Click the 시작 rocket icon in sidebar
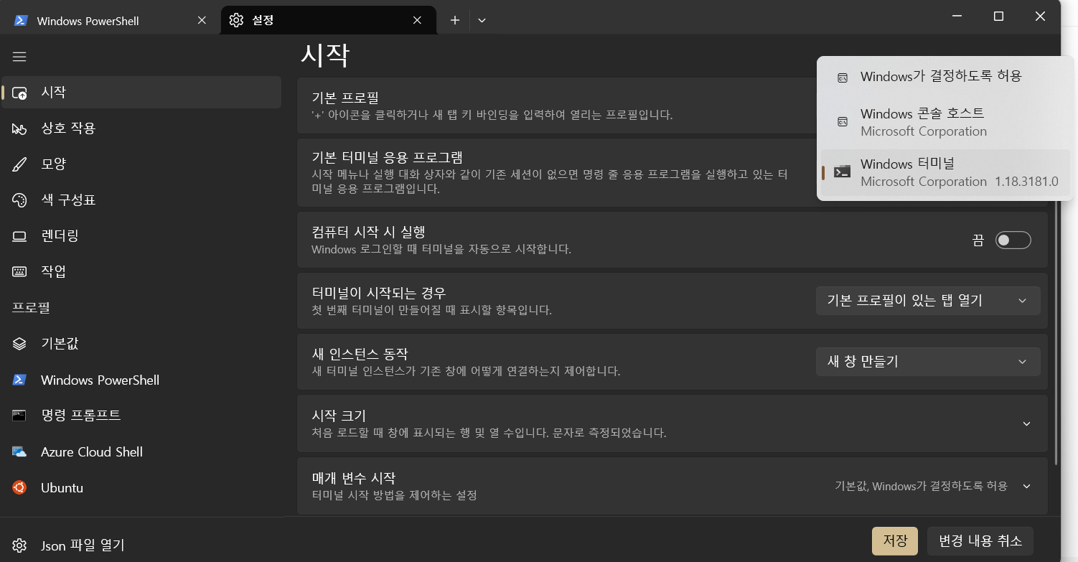This screenshot has height=562, width=1078. click(x=19, y=93)
